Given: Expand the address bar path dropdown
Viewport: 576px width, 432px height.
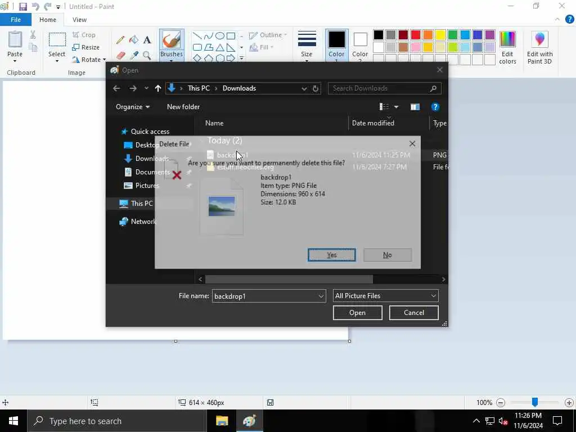Looking at the screenshot, I should tap(304, 88).
